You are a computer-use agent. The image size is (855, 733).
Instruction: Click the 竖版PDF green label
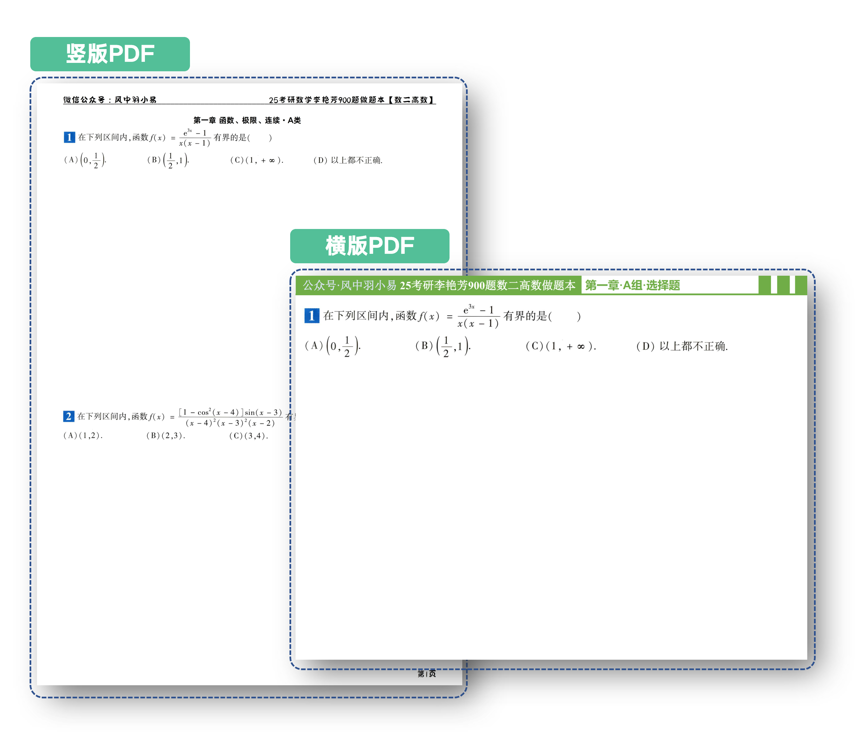pos(110,54)
